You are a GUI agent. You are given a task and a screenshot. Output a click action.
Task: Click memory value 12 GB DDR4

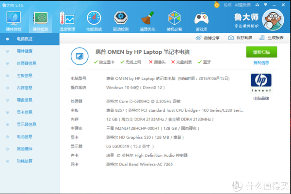click(160, 119)
